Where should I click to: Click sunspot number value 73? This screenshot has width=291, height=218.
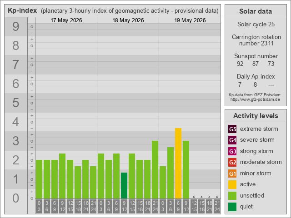(271, 64)
